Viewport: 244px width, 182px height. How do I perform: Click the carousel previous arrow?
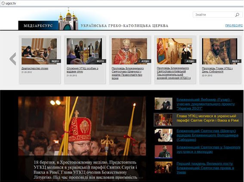click(13, 59)
